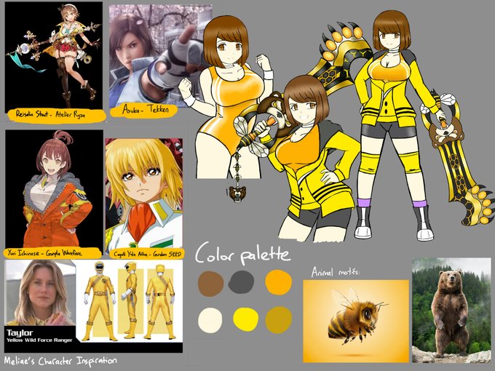Screen dimensions: 495x371
Task: Open the yellow ranger suit turnaround image
Action: point(130,301)
